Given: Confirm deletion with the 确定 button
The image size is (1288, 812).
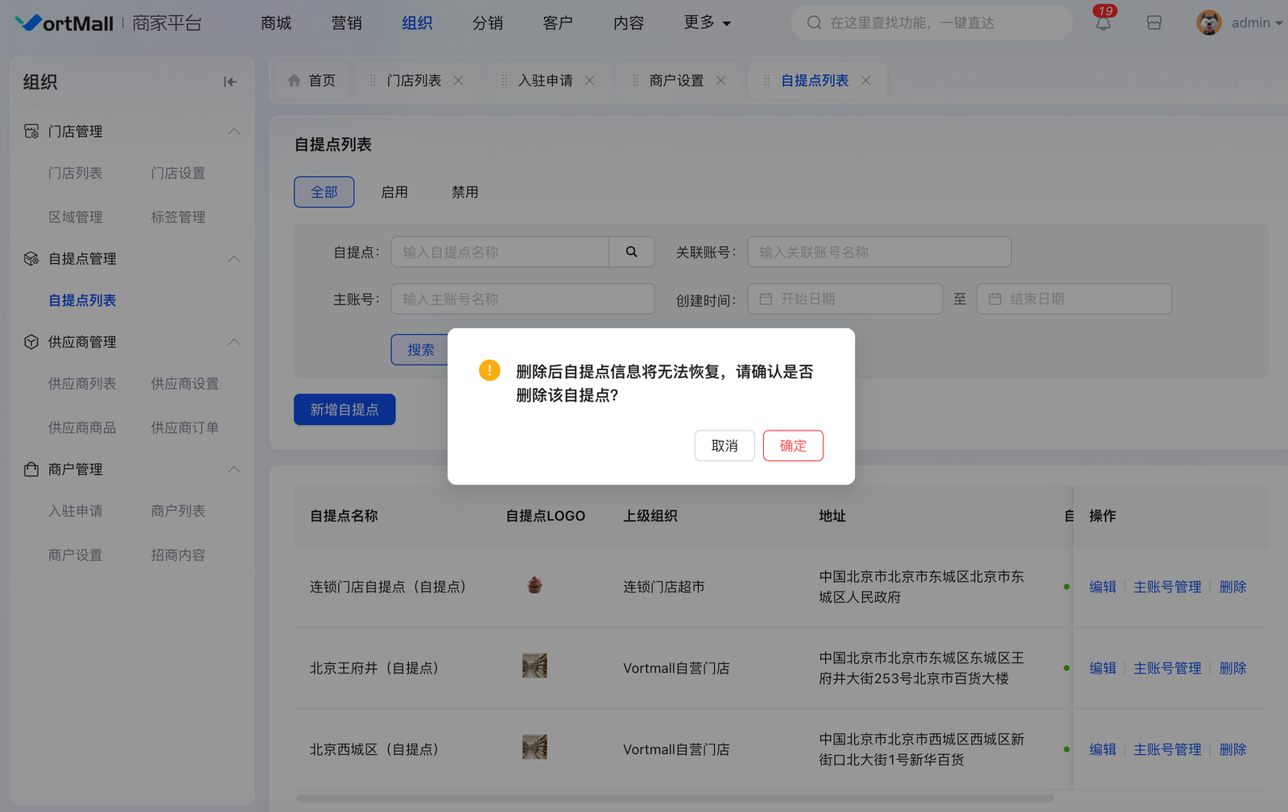Looking at the screenshot, I should 792,446.
